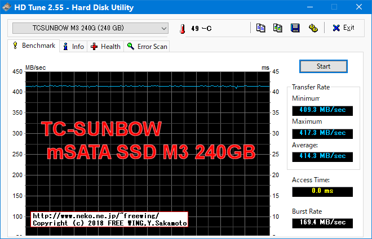
Task: Click the Maximum 417.3 MB/sec value
Action: click(322, 134)
